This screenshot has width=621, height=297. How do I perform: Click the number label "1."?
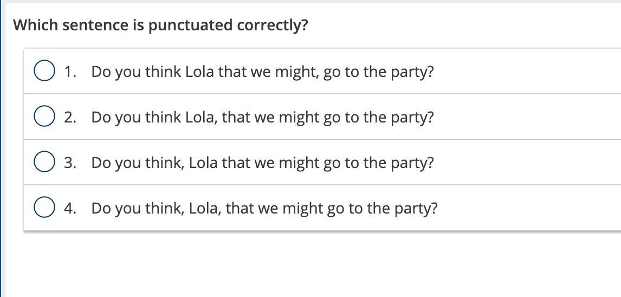pos(70,72)
